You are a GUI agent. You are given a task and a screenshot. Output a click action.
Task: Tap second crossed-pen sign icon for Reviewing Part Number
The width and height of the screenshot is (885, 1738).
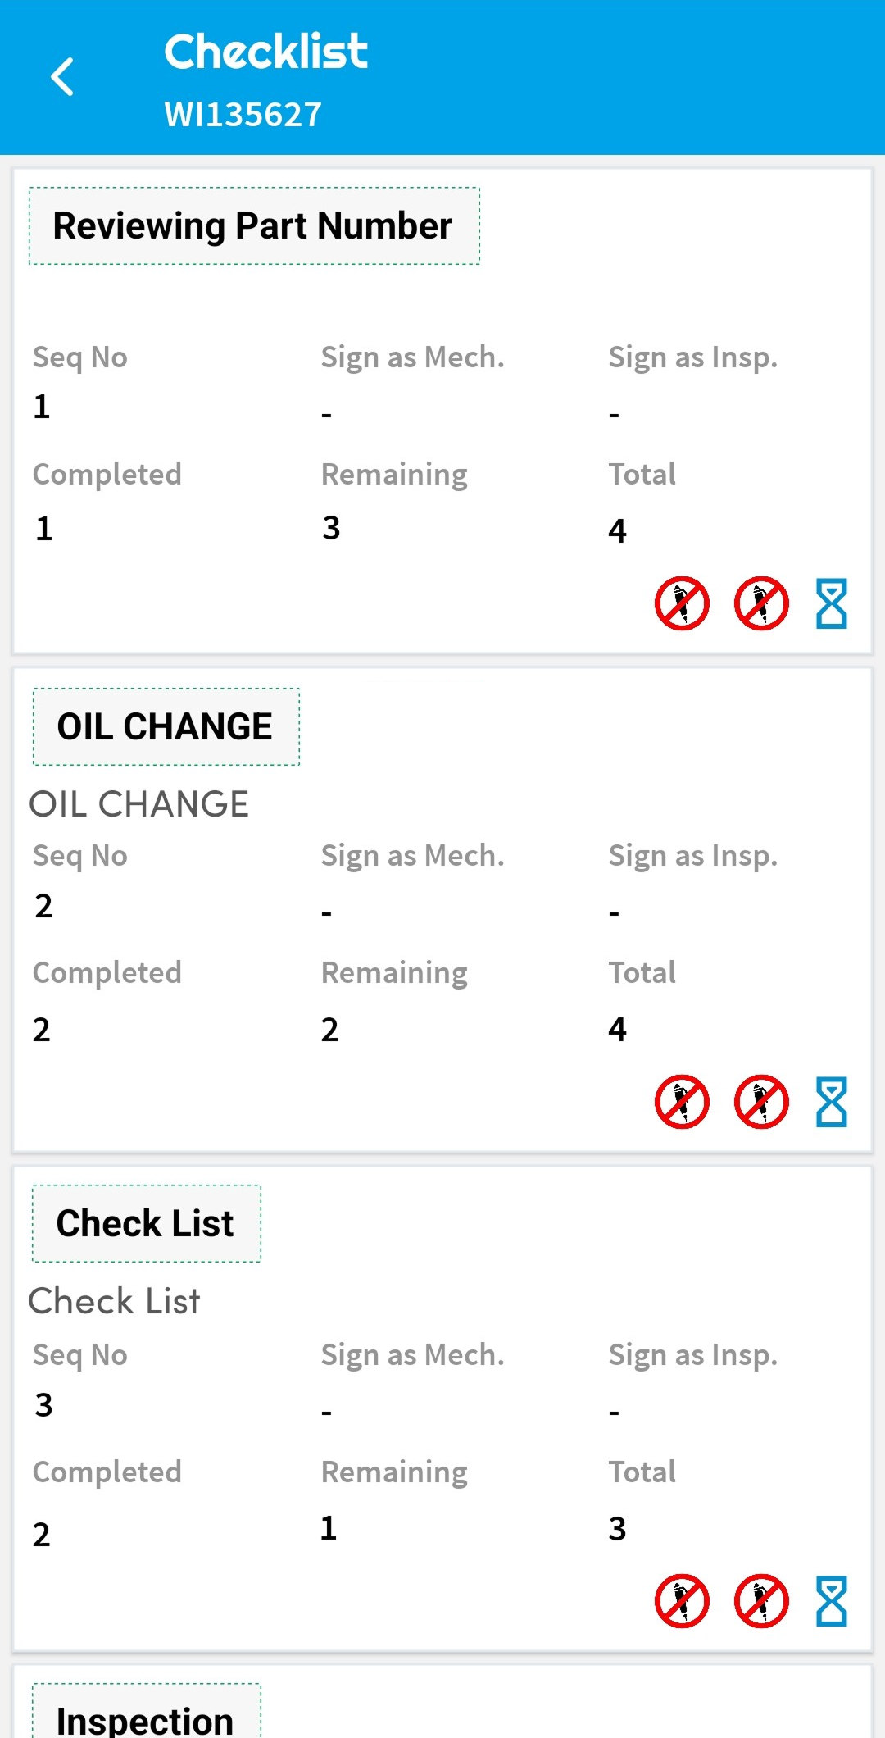coord(761,603)
